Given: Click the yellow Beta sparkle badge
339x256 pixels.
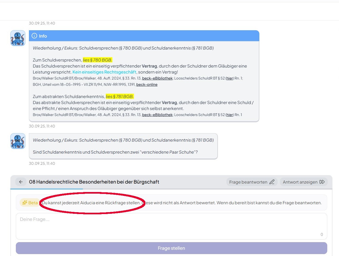Looking at the screenshot, I should coord(30,203).
